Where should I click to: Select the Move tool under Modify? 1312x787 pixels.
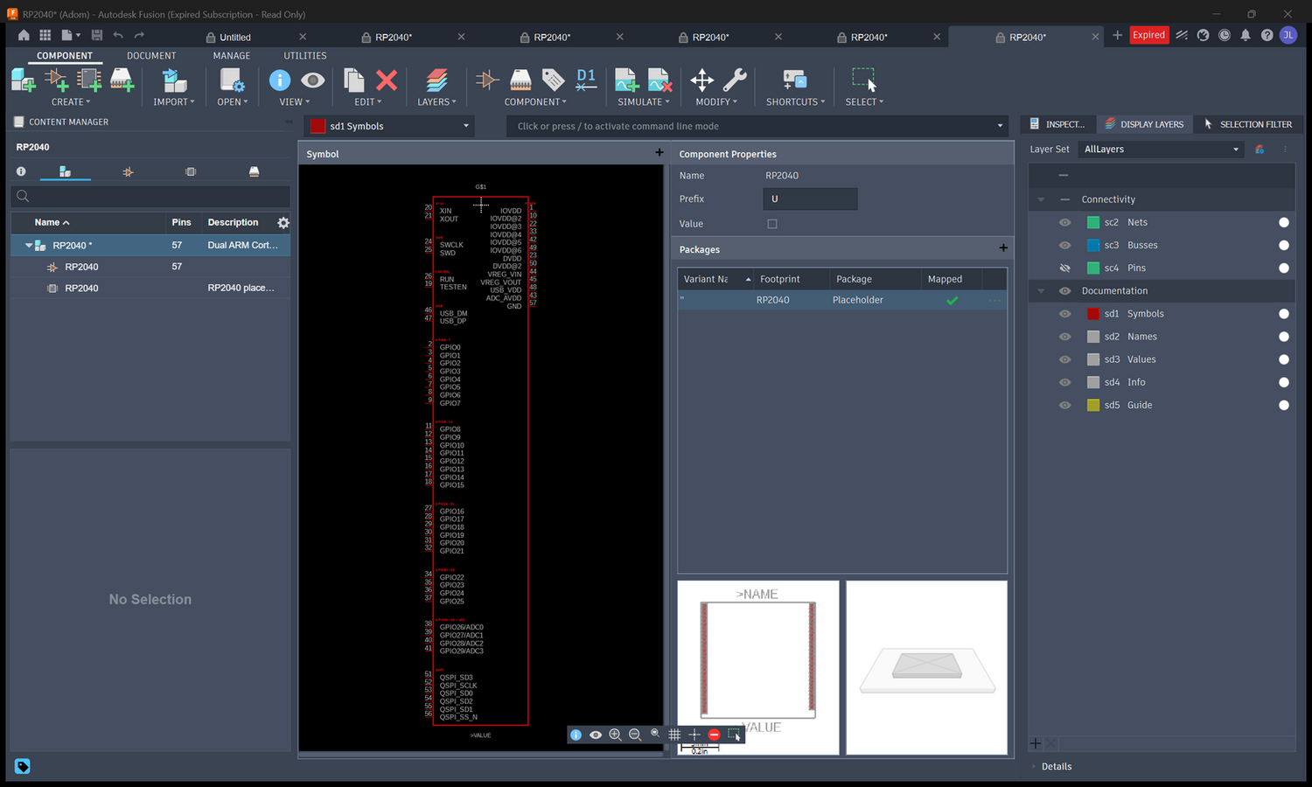[x=701, y=80]
